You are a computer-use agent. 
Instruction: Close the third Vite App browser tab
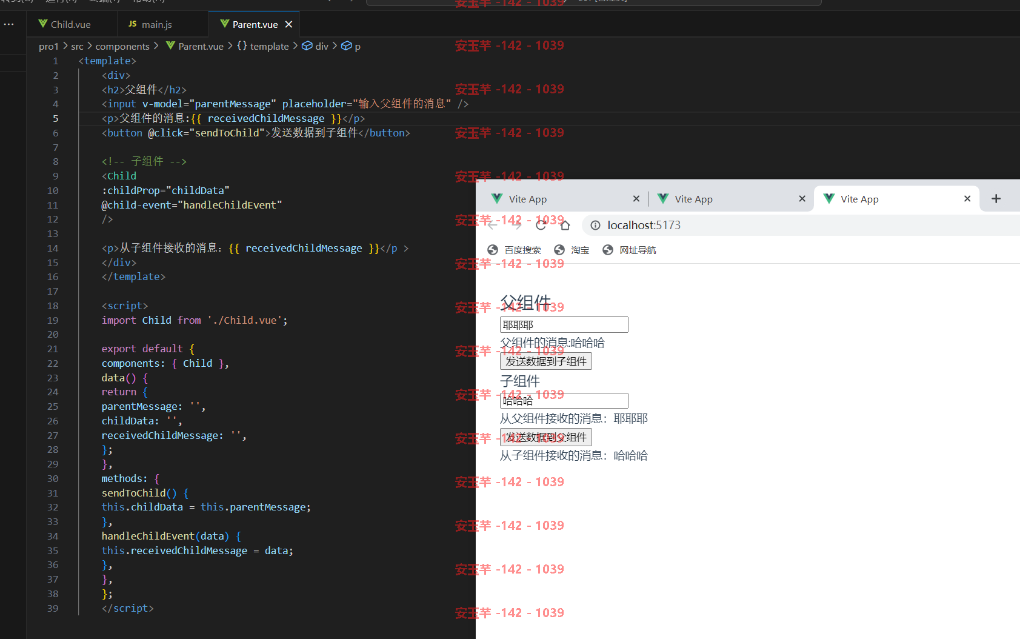967,199
